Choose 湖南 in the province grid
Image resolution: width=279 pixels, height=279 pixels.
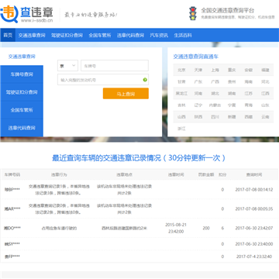pos(232,93)
